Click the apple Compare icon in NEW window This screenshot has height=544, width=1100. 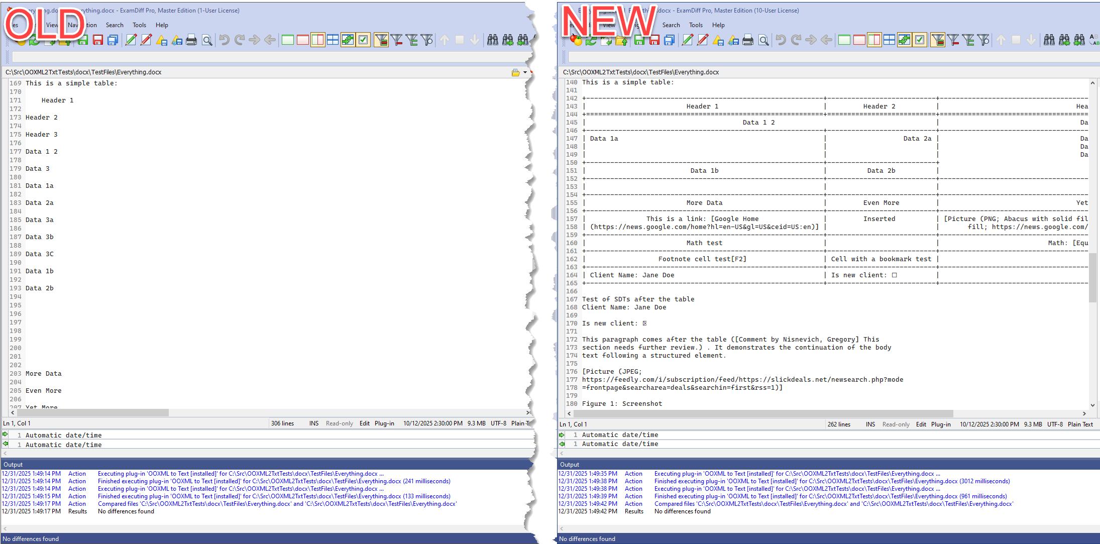[576, 40]
